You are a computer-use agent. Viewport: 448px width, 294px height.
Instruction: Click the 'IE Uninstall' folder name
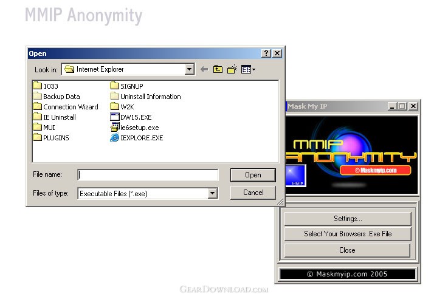click(60, 117)
